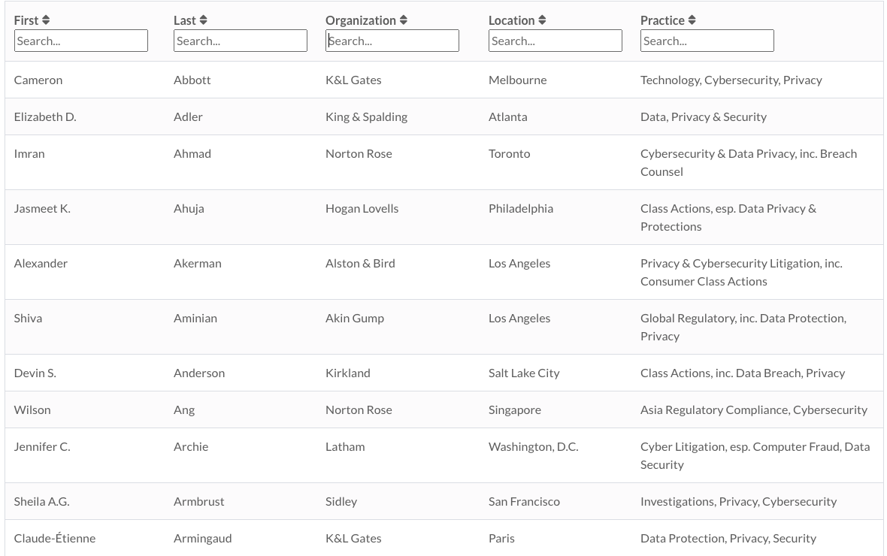Click the King & Spalding organization cell

click(366, 116)
